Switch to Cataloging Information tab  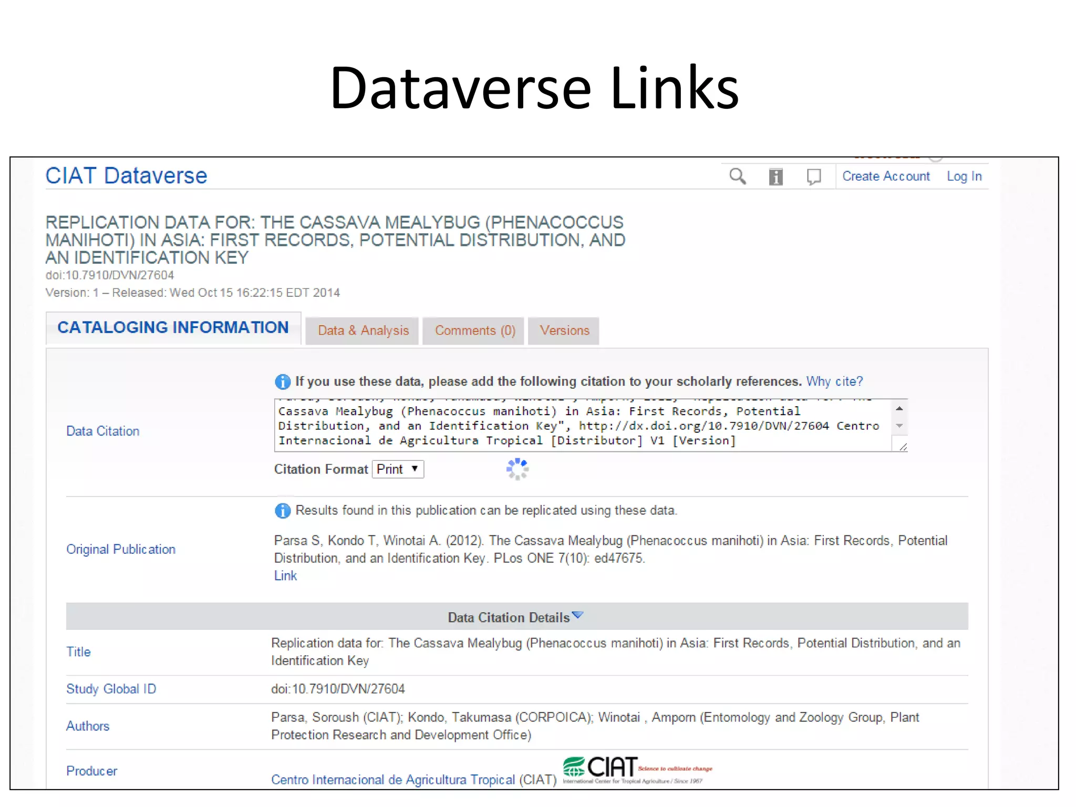pos(173,328)
